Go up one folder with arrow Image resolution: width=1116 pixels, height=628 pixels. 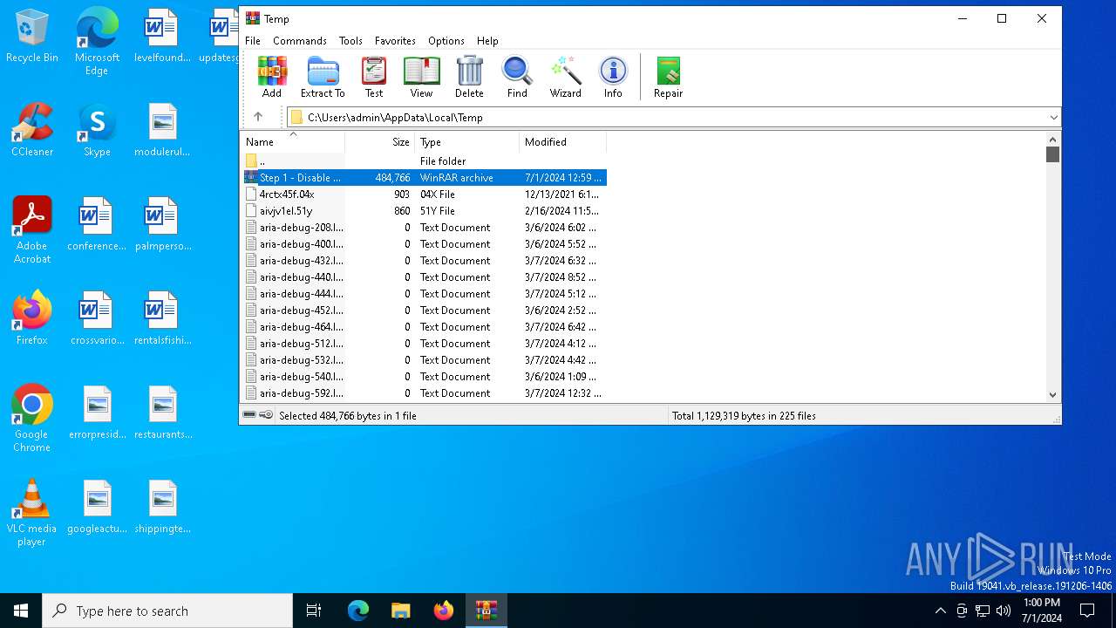coord(258,117)
